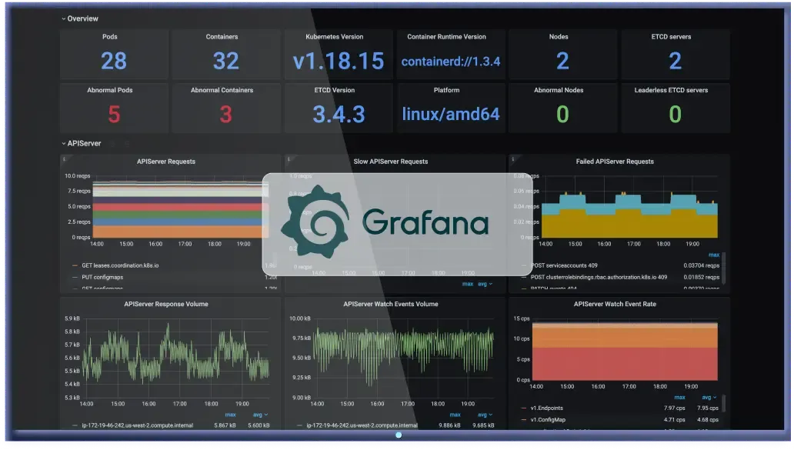Sort Slow APIServer Requests legend by avg
This screenshot has height=450, width=794.
(x=485, y=285)
